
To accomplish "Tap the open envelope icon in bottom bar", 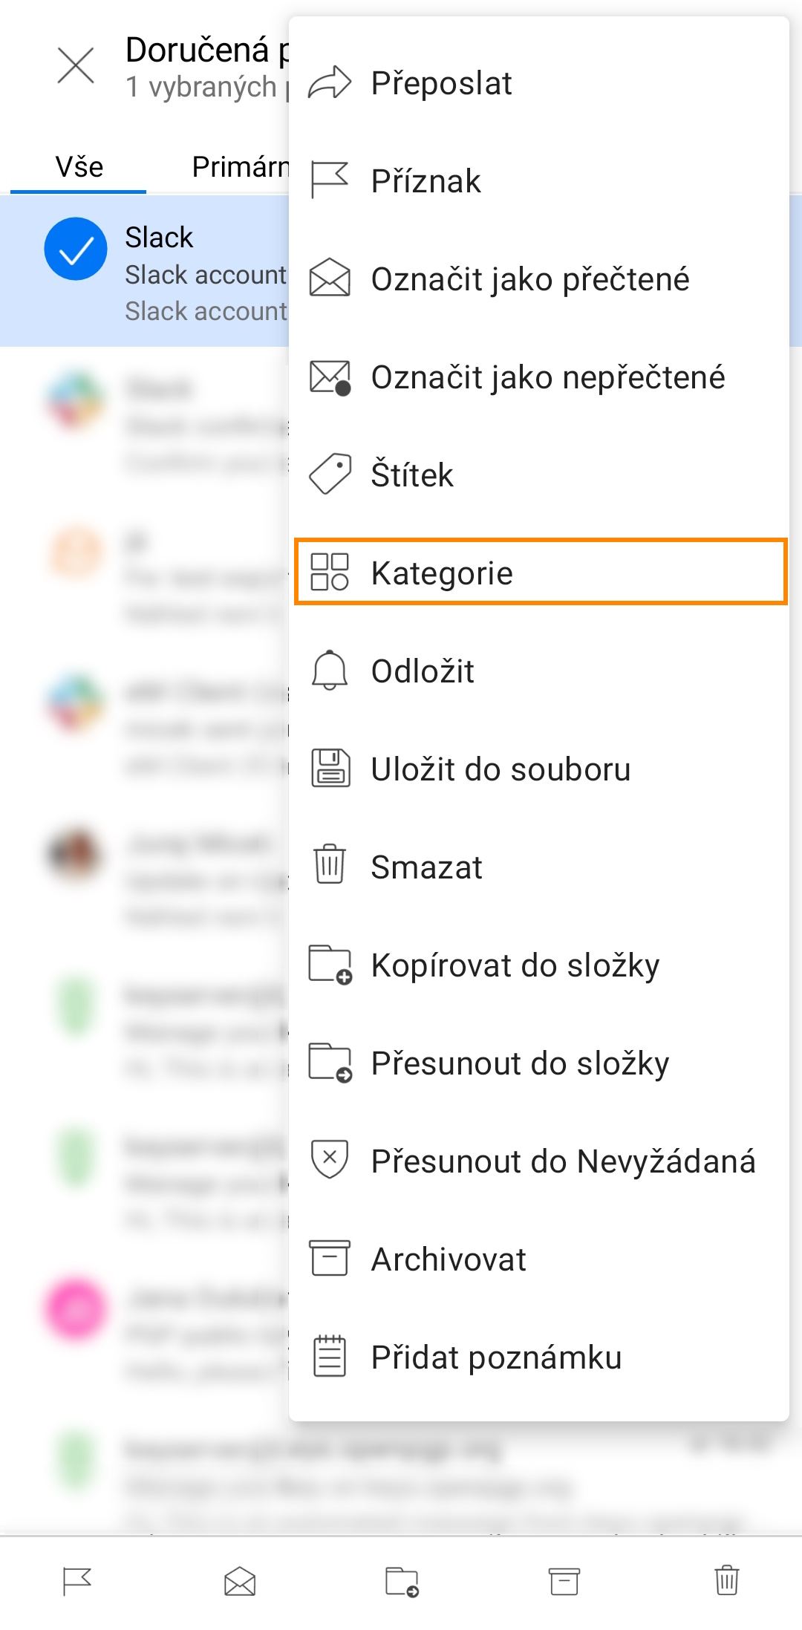I will (x=240, y=1581).
